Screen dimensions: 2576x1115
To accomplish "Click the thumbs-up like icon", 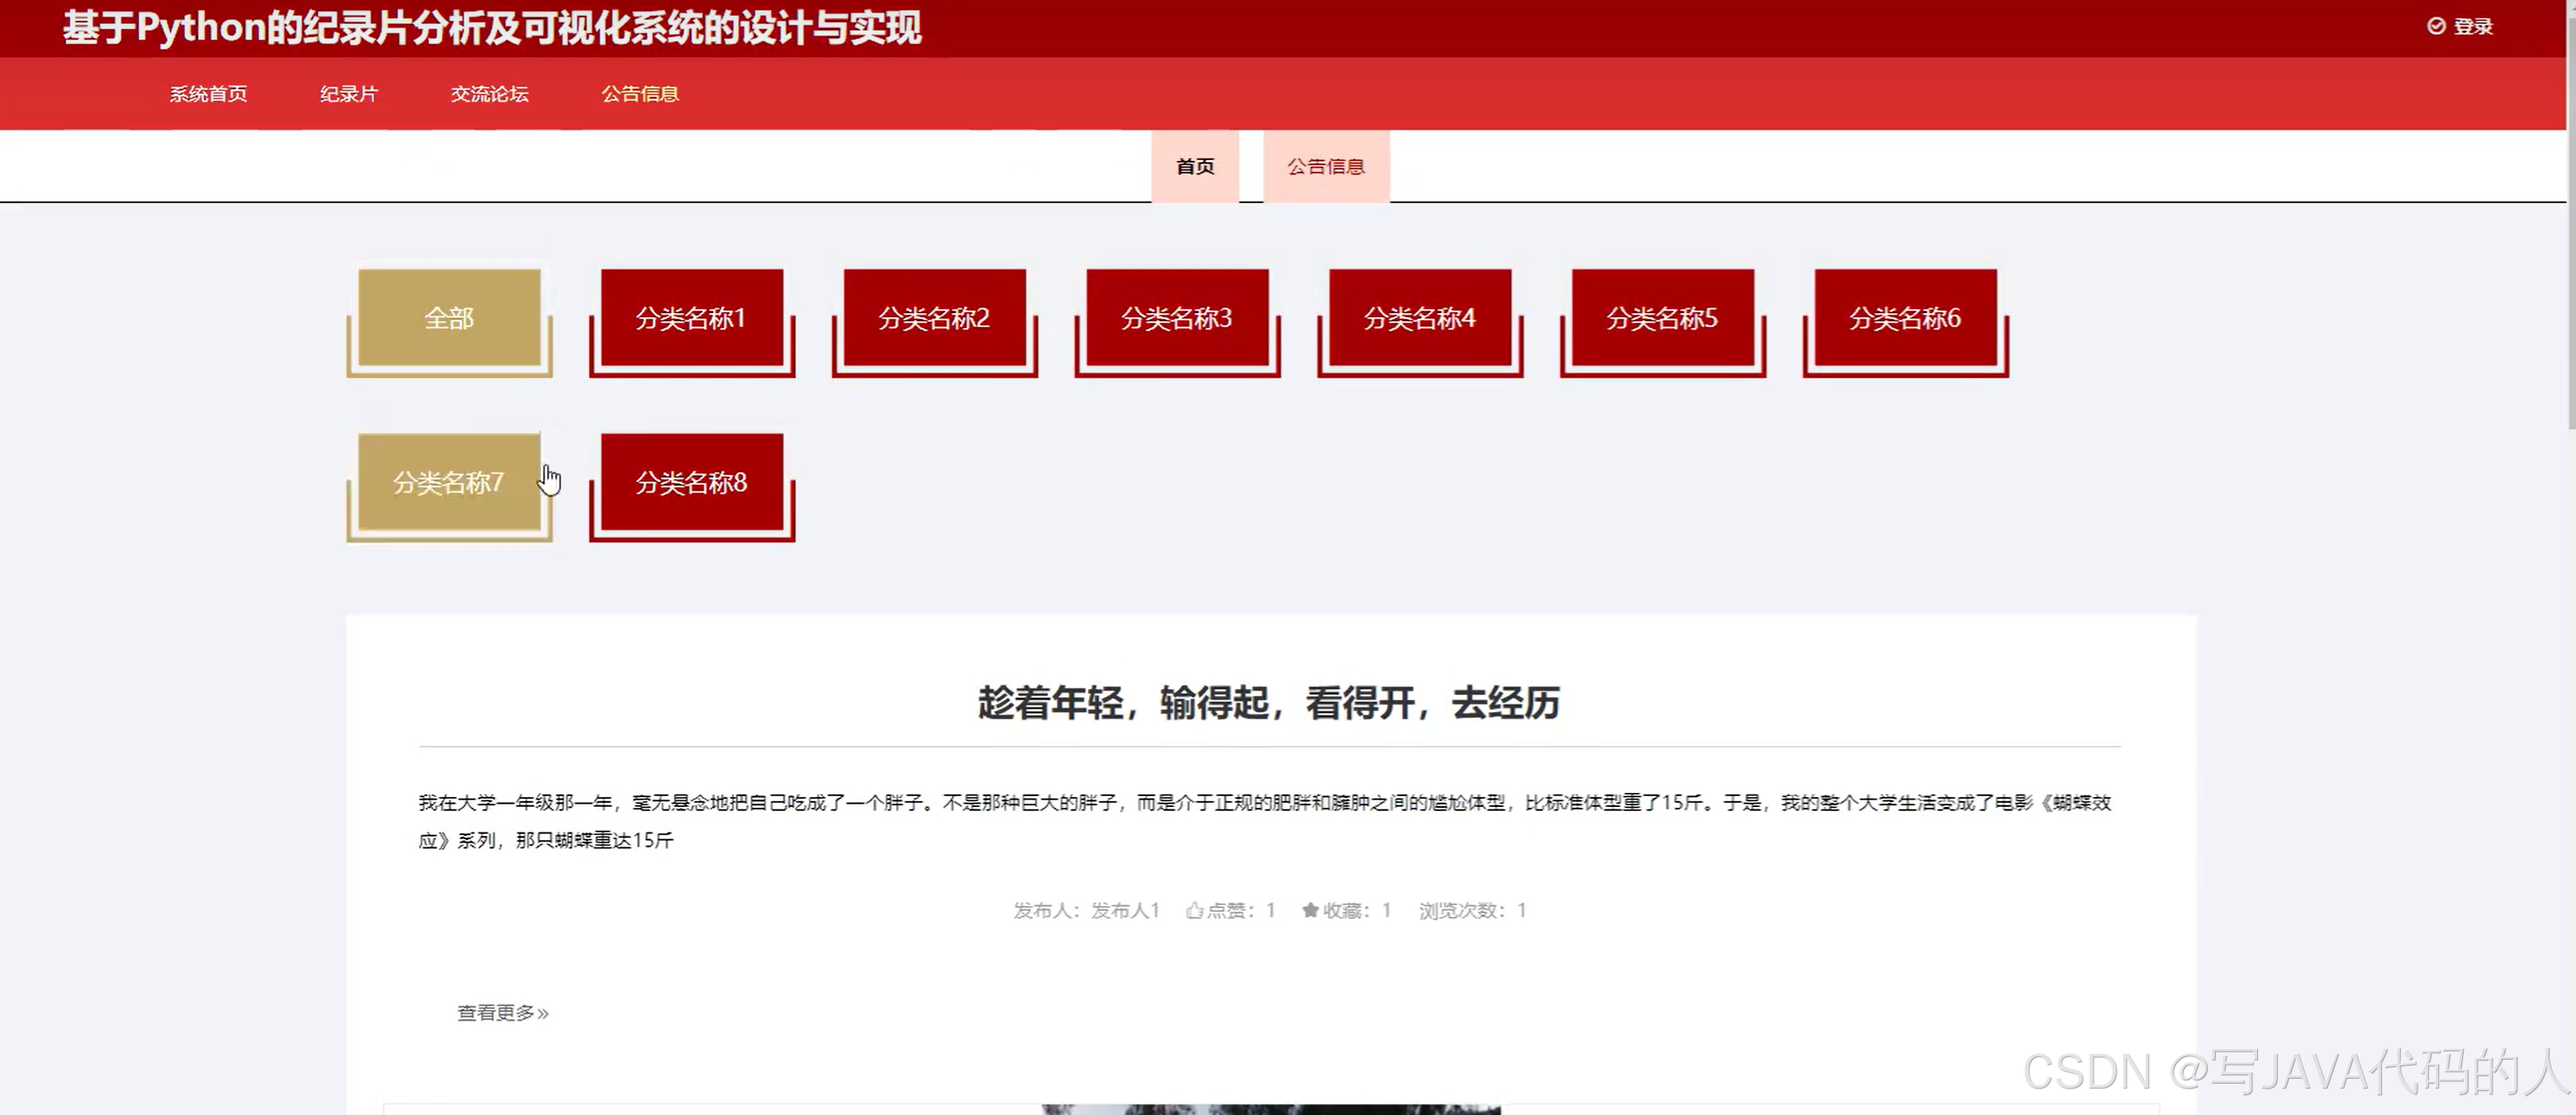I will (x=1194, y=910).
